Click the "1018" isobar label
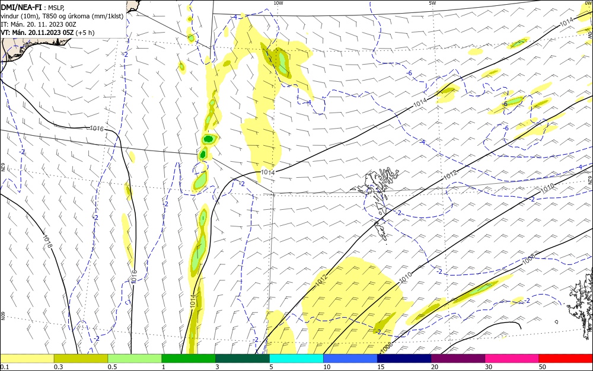The image size is (593, 371). (47, 241)
